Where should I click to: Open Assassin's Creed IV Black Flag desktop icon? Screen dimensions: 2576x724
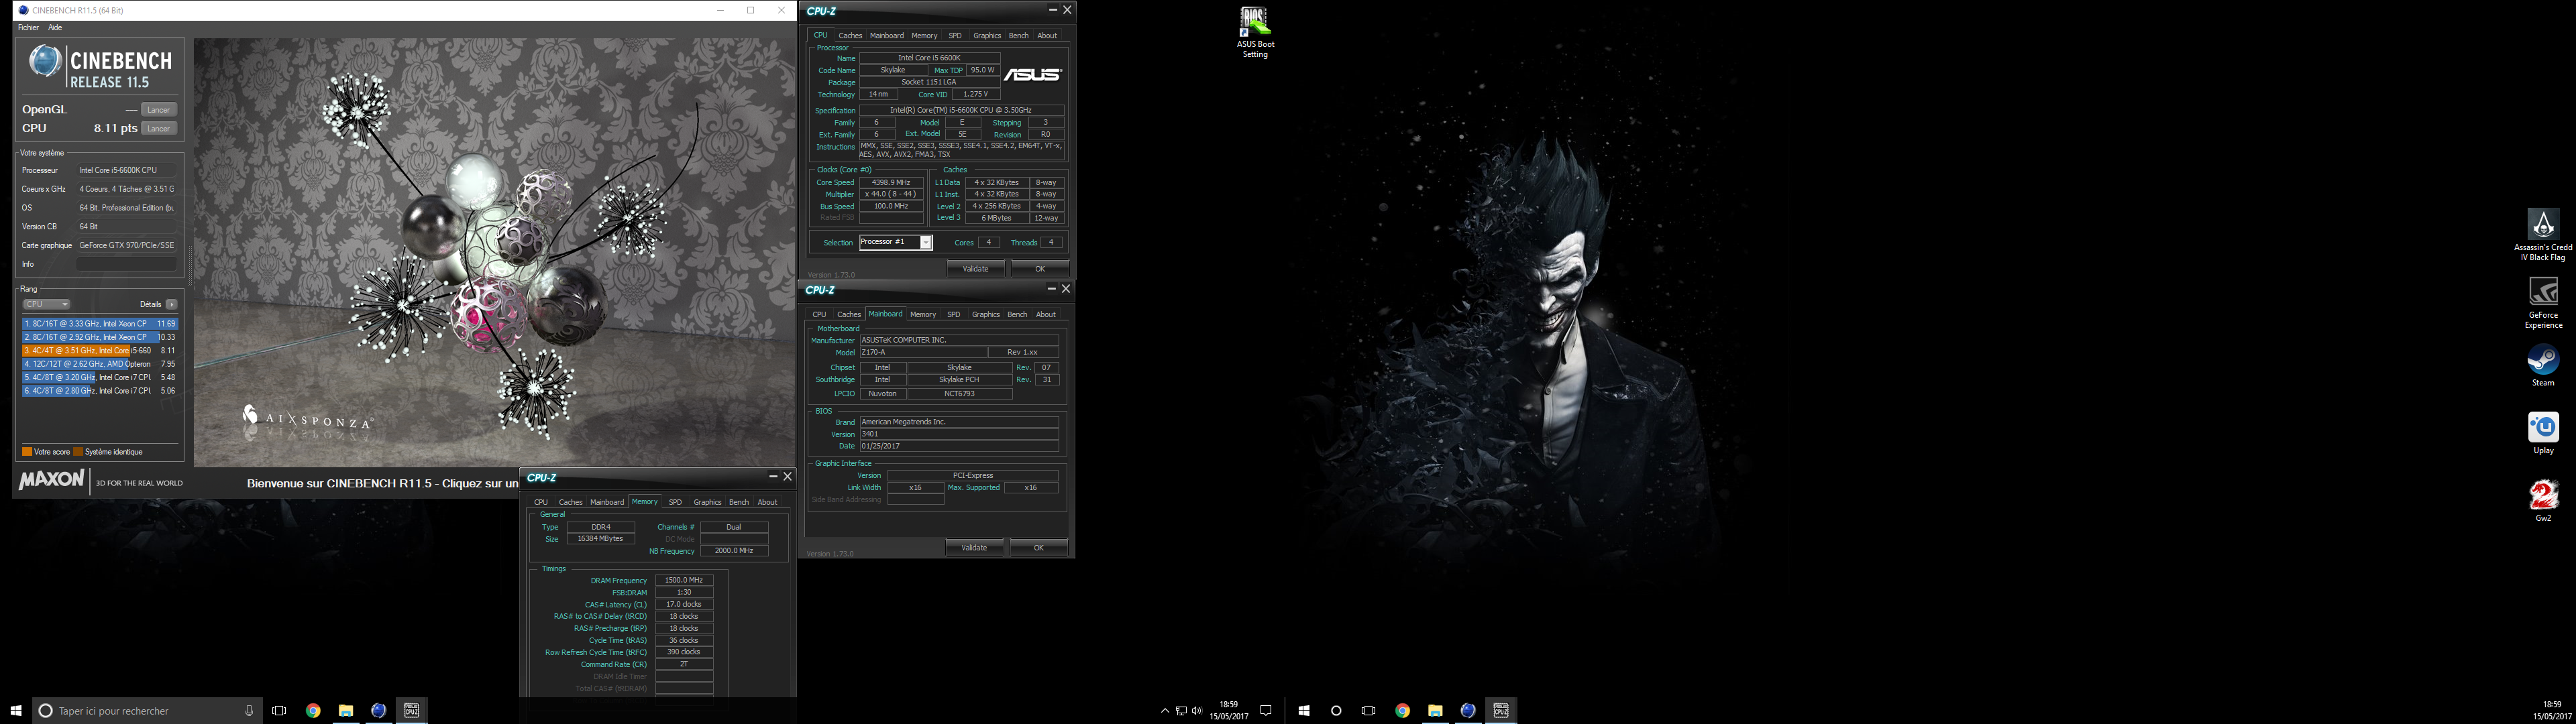pyautogui.click(x=2542, y=235)
